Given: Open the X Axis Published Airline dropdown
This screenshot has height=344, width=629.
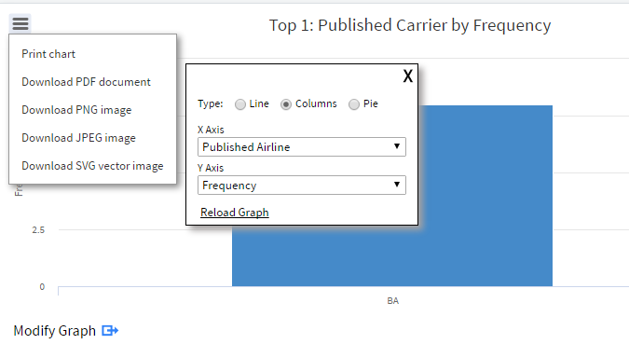Looking at the screenshot, I should 302,147.
